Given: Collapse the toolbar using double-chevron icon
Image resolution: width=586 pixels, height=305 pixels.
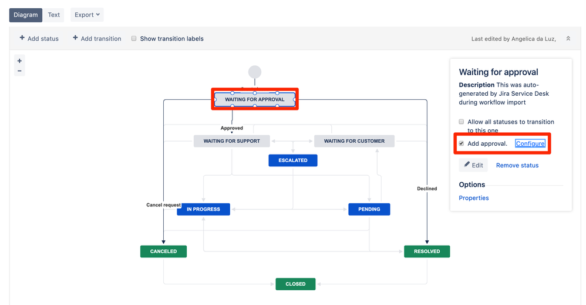Looking at the screenshot, I should [568, 39].
